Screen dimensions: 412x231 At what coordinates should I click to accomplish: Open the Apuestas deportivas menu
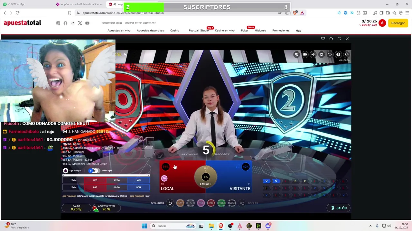pos(150,30)
